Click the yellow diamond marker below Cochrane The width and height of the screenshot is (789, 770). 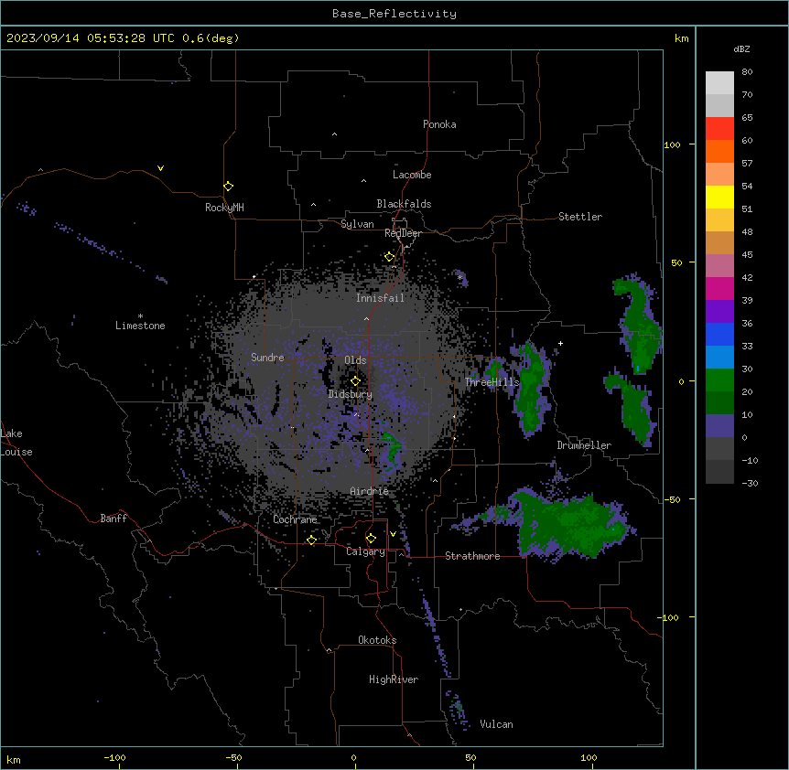click(311, 540)
